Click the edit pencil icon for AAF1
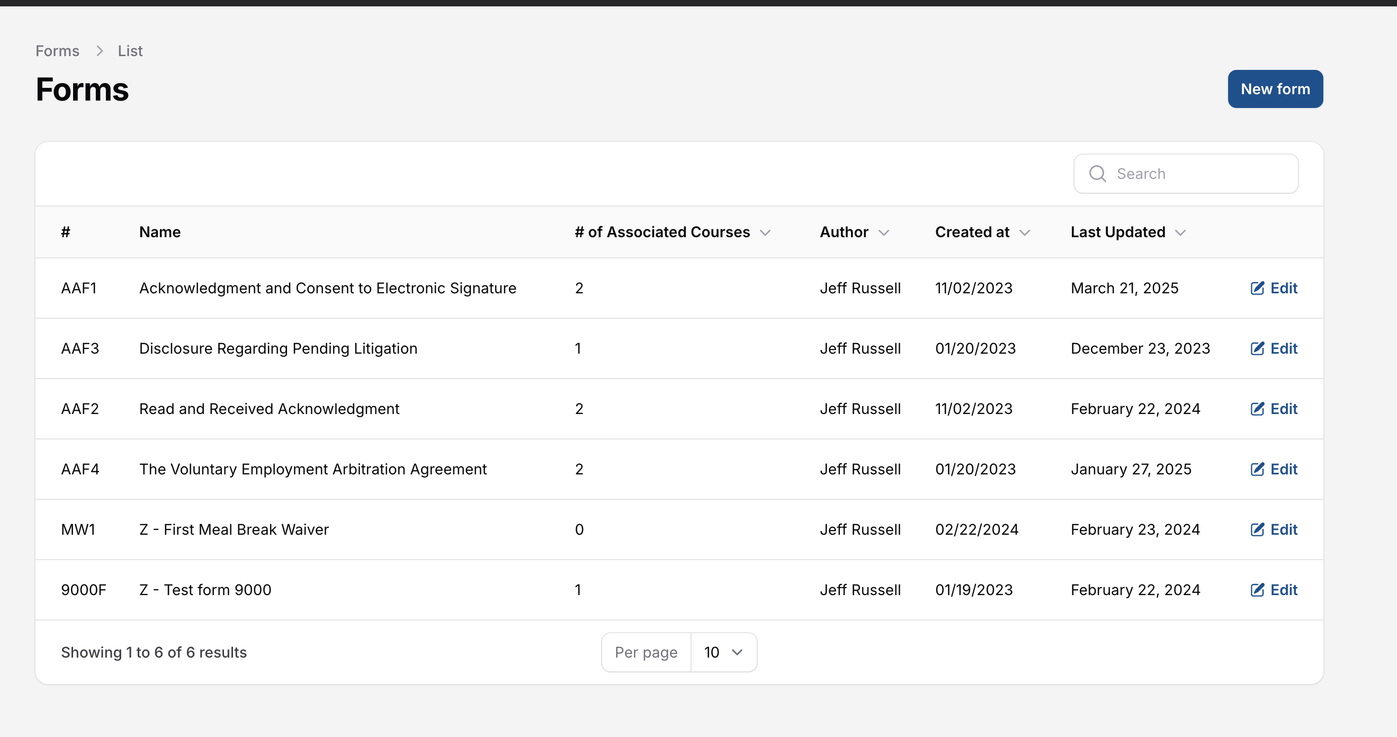 [1257, 288]
